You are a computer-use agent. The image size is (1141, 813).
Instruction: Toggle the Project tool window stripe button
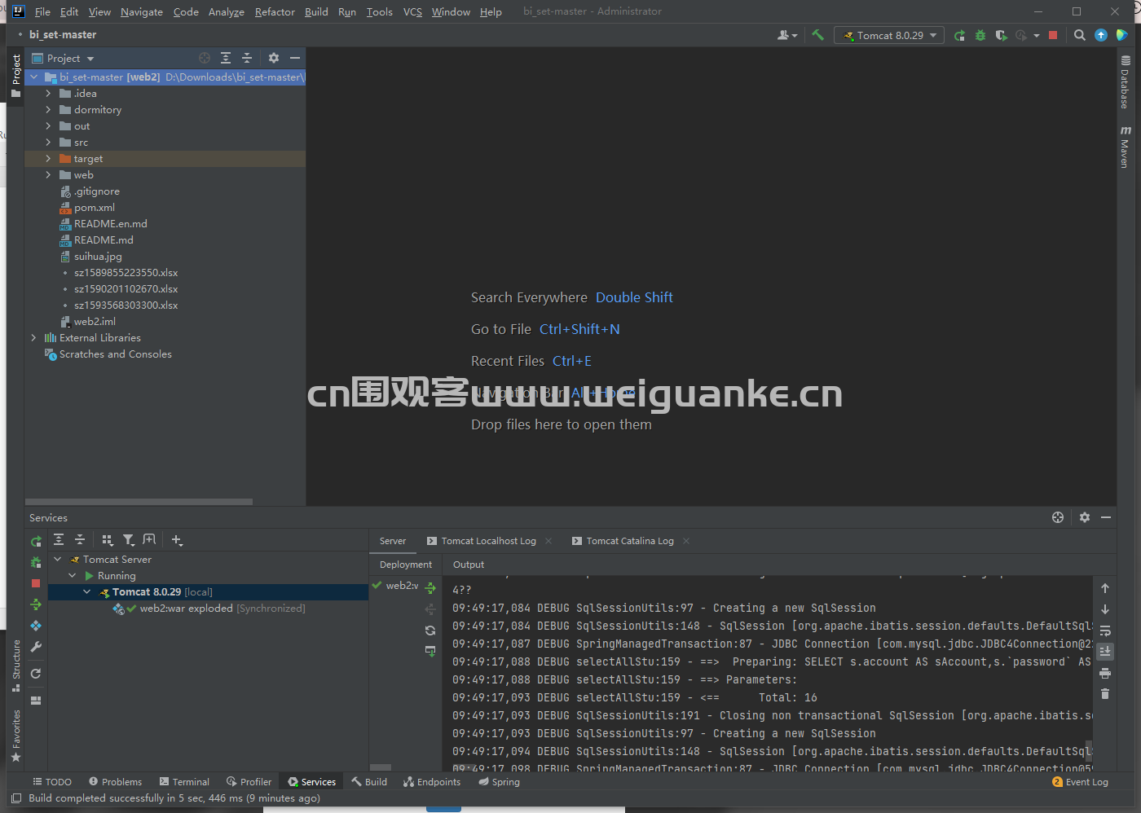coord(15,76)
